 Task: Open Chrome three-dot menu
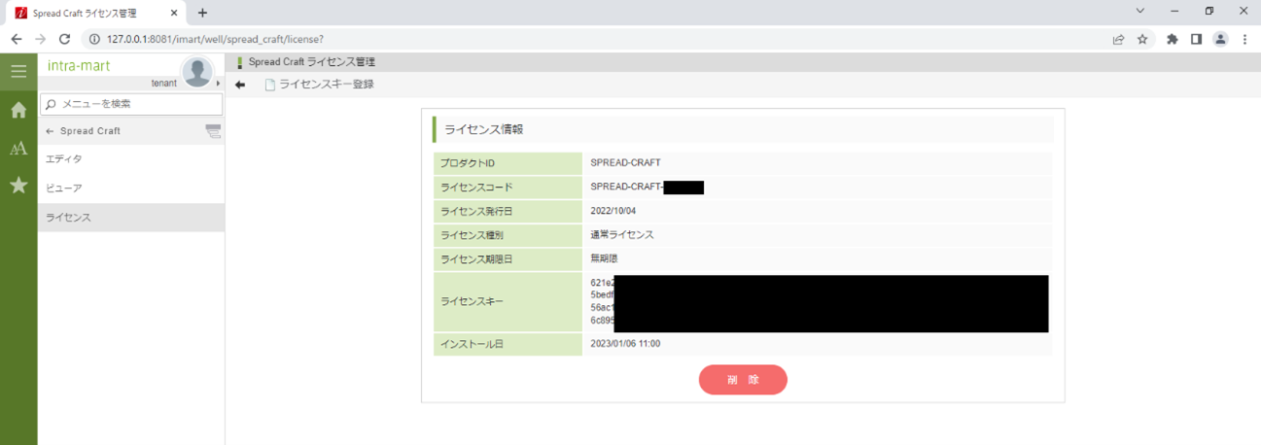(x=1244, y=40)
